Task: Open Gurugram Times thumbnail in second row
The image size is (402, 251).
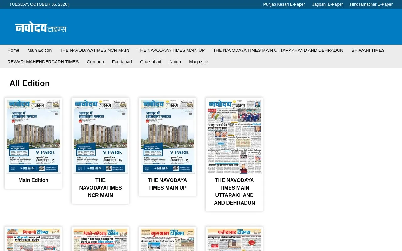Action: (x=167, y=240)
